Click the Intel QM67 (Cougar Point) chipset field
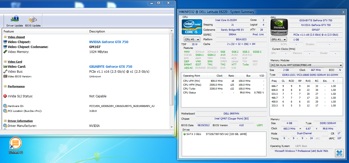Screen dimensions: 349x163 click(x=231, y=119)
